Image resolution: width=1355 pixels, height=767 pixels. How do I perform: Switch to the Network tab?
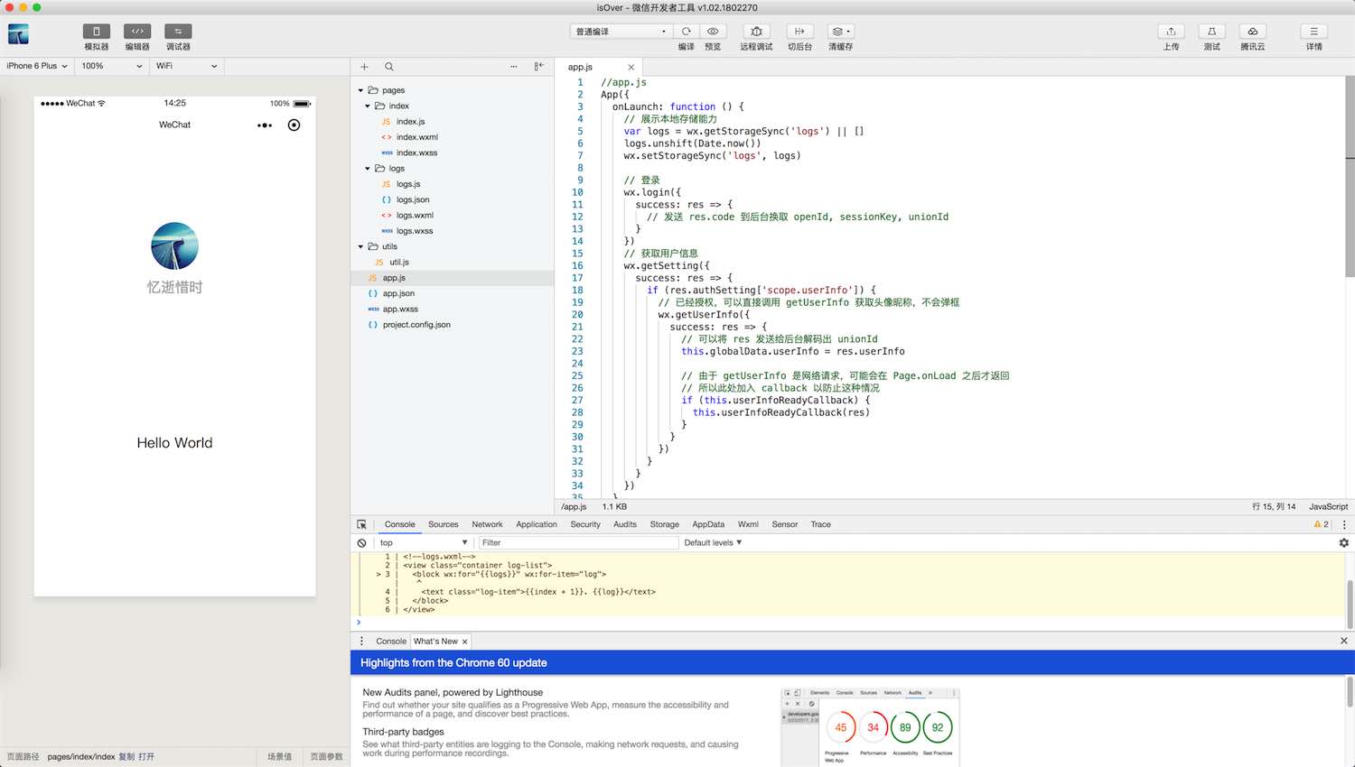pyautogui.click(x=487, y=524)
